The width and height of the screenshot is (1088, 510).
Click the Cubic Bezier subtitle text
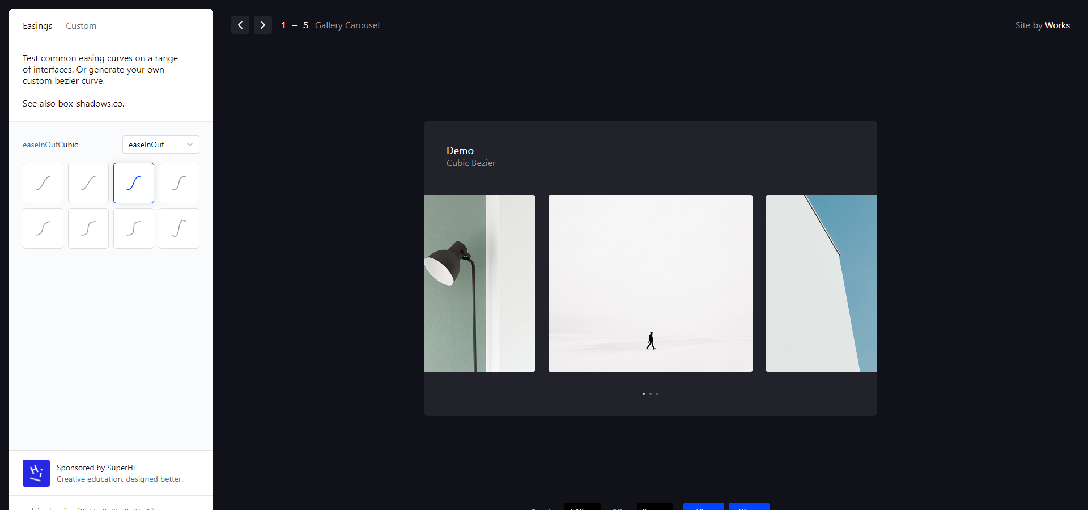pos(471,163)
